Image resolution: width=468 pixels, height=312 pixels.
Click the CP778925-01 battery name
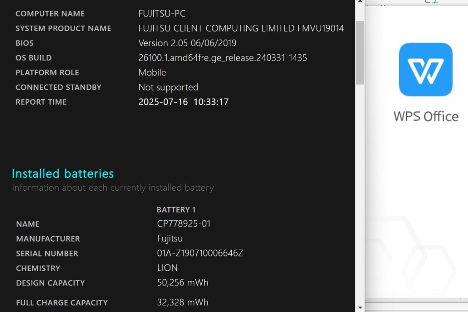pyautogui.click(x=184, y=224)
